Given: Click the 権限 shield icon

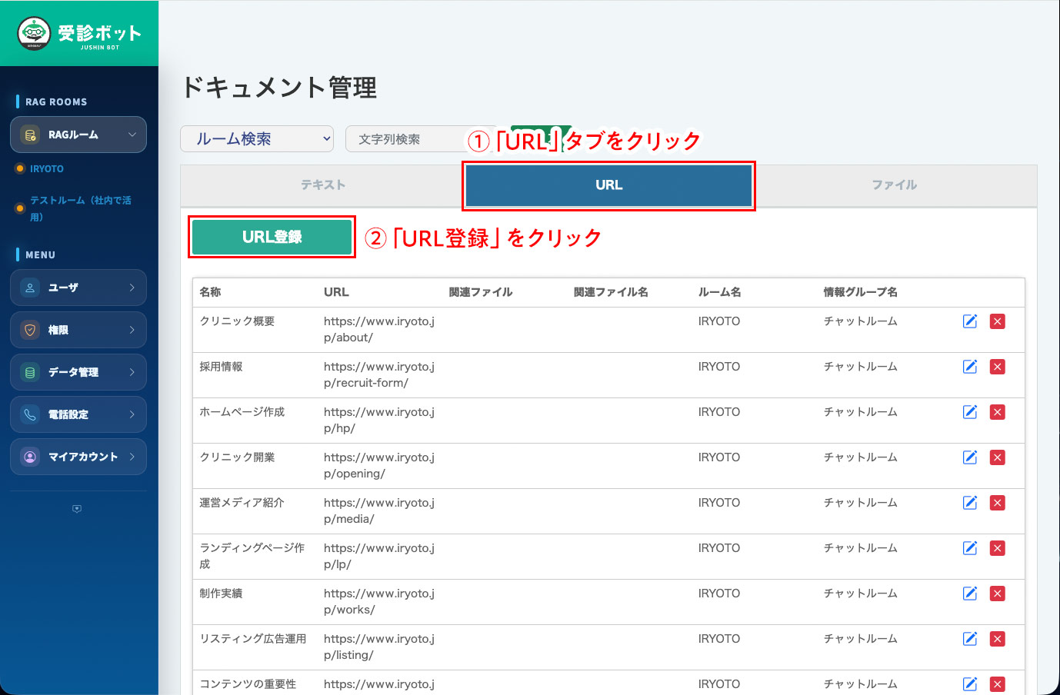Looking at the screenshot, I should [x=30, y=330].
